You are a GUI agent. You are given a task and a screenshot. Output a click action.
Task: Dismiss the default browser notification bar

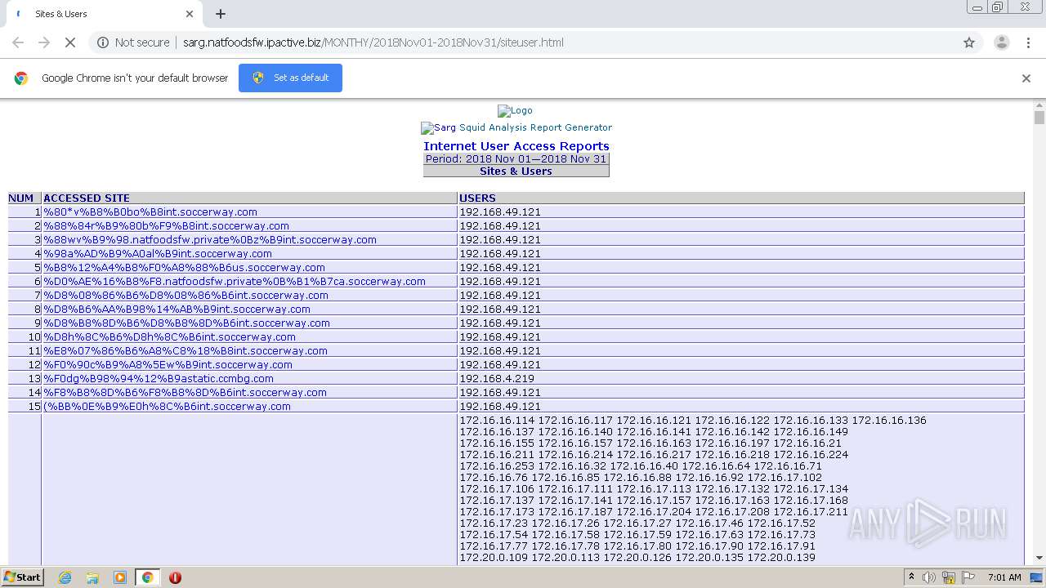click(1026, 78)
